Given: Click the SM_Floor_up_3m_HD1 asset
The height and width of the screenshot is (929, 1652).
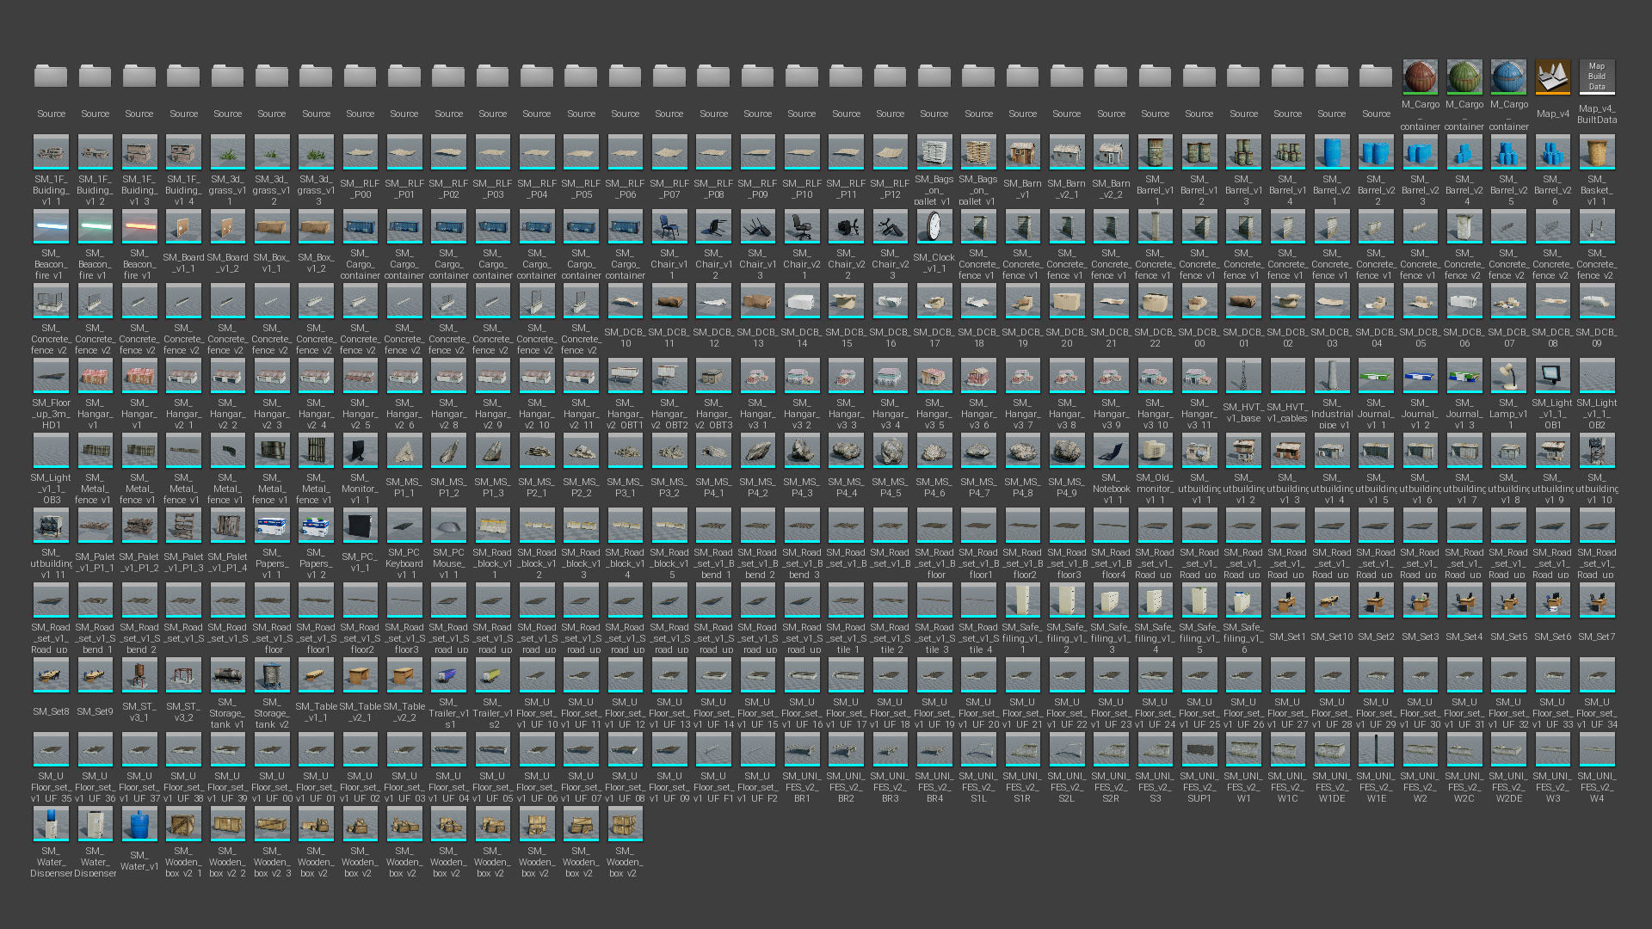Looking at the screenshot, I should click(51, 377).
